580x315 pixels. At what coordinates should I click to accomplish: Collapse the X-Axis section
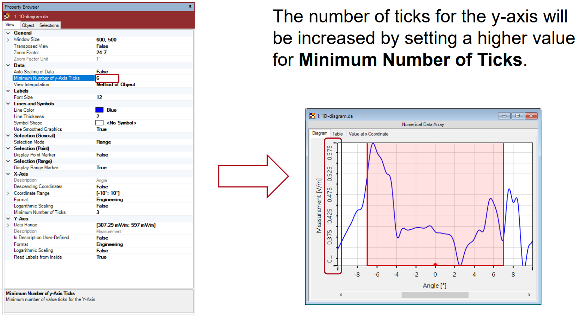[8, 174]
